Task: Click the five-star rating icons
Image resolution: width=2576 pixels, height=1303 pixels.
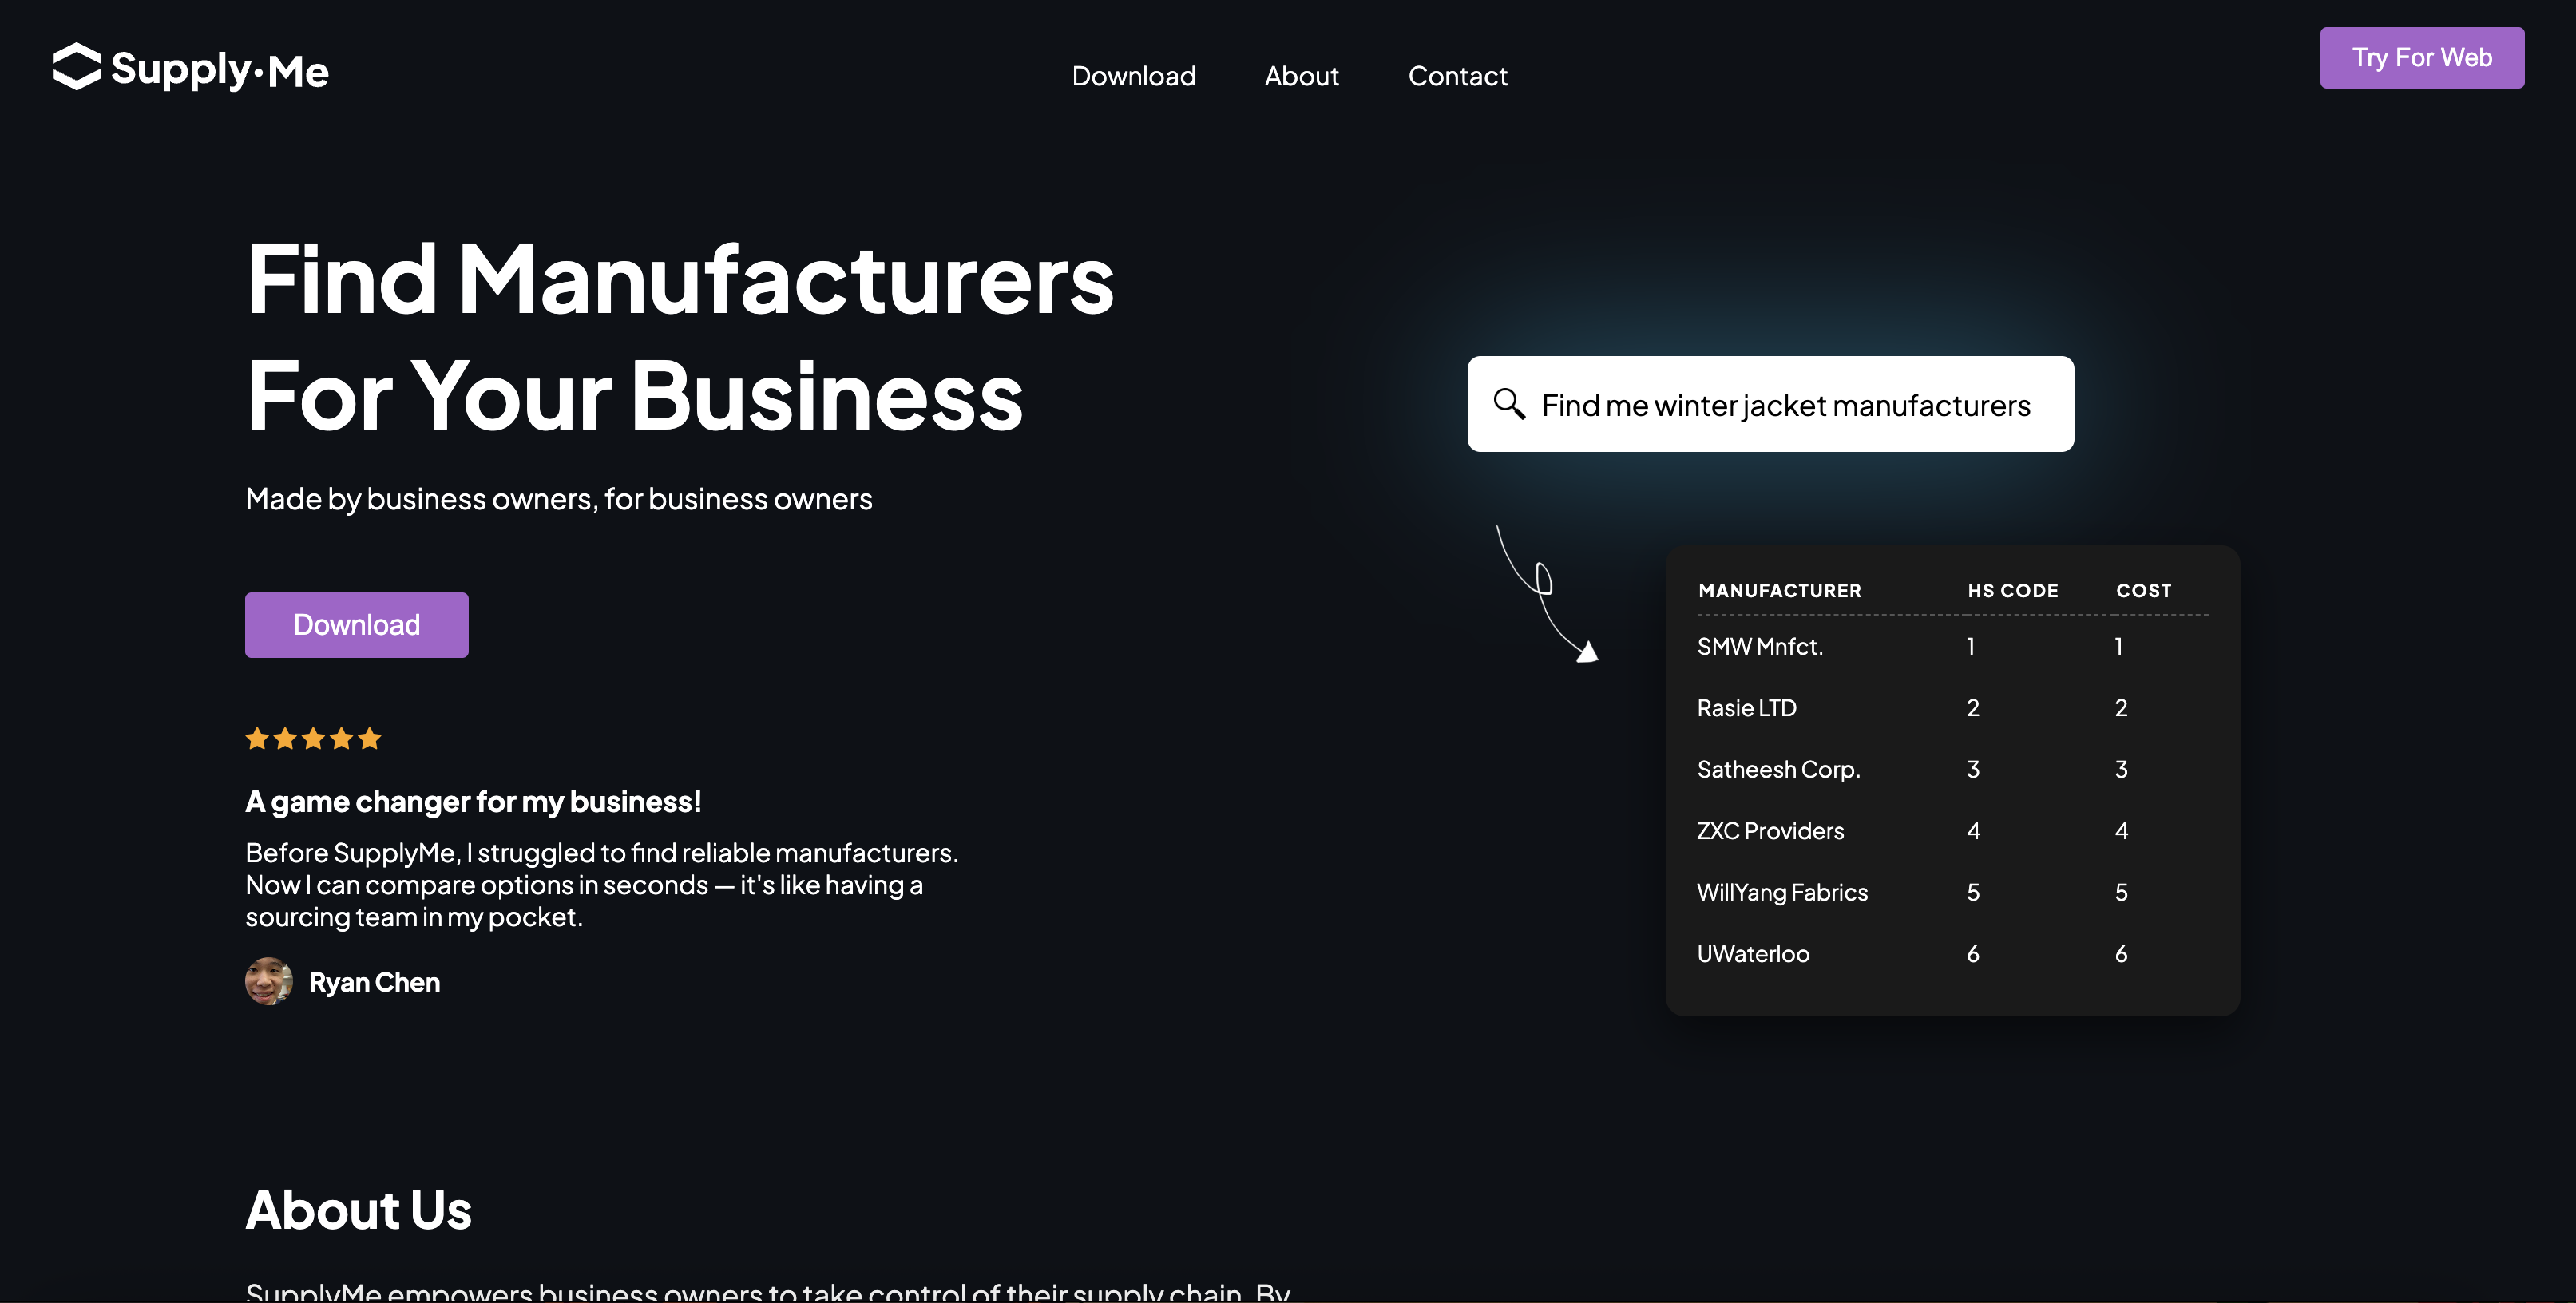Action: [x=313, y=738]
